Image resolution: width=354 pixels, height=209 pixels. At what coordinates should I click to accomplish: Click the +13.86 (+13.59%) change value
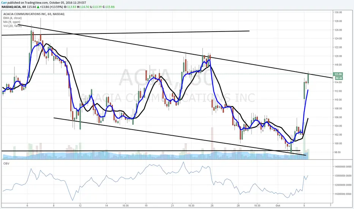coord(51,7)
